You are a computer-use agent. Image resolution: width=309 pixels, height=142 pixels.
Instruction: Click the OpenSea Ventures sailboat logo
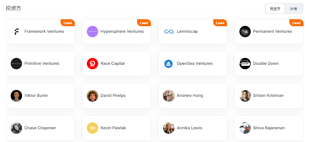[x=168, y=64]
